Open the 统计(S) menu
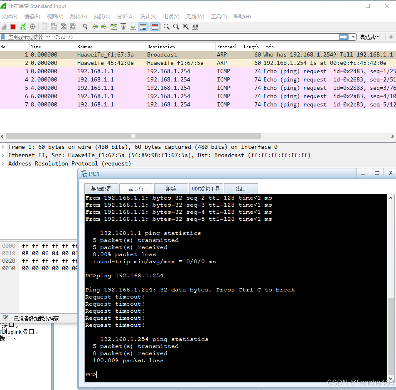396x390 pixels. (148, 17)
